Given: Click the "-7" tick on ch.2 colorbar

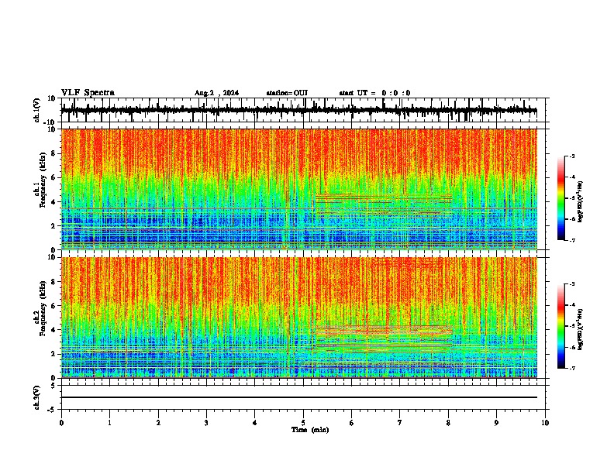Looking at the screenshot, I should tap(572, 368).
